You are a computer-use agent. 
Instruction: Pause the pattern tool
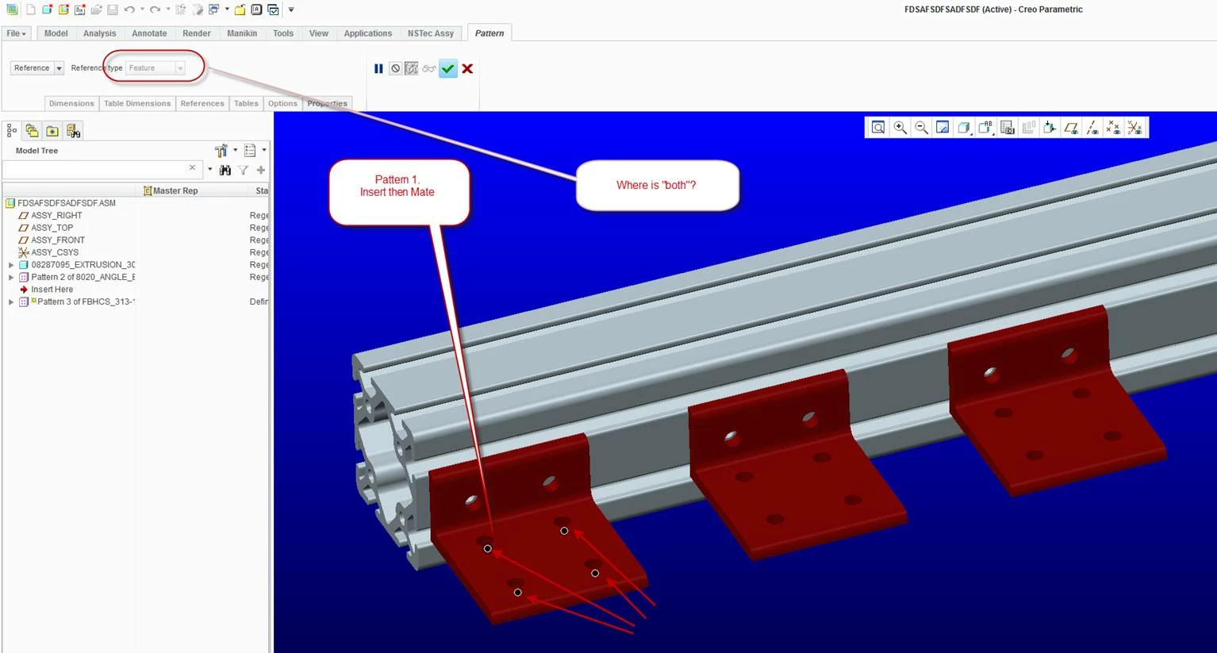(378, 69)
